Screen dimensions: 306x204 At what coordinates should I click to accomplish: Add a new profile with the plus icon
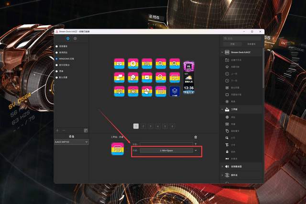[57, 130]
